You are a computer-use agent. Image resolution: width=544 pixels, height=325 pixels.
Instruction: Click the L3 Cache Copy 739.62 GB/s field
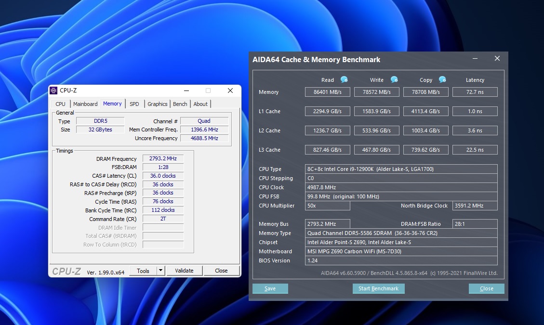(425, 150)
